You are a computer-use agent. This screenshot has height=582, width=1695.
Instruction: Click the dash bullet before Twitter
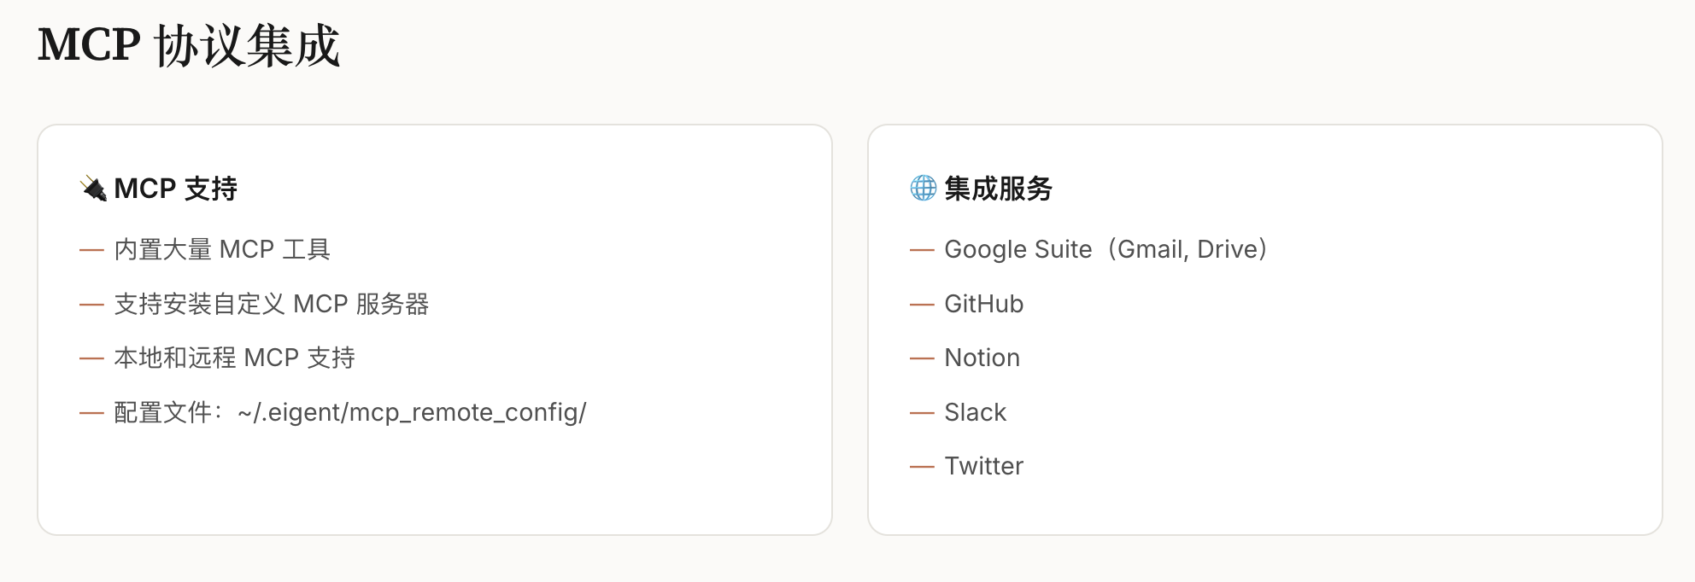pos(922,467)
